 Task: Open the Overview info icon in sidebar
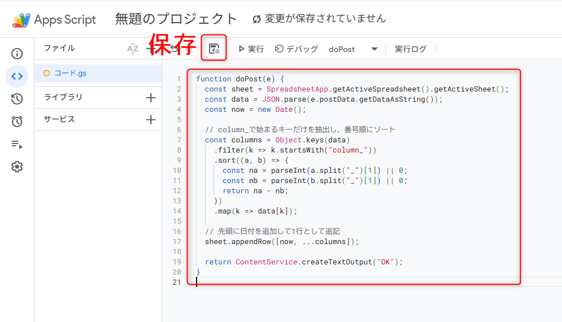pyautogui.click(x=17, y=54)
